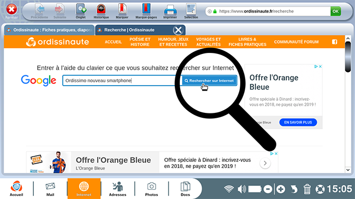The image size is (355, 199).
Task: Close the Recherche tab with X
Action: 178,30
